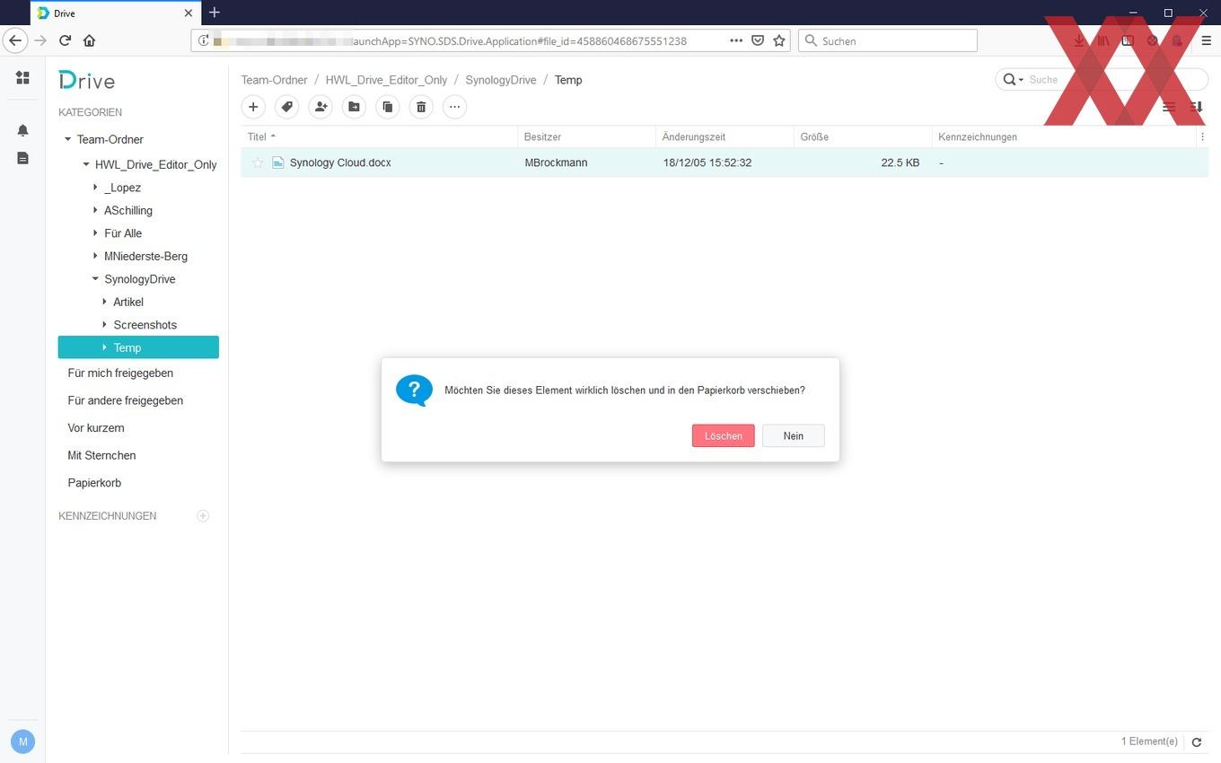1221x763 pixels.
Task: Open the main menu grid icon
Action: coord(22,78)
